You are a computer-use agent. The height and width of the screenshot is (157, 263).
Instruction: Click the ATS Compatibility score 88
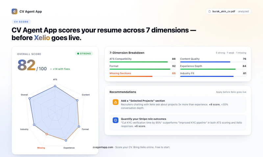[174, 59]
